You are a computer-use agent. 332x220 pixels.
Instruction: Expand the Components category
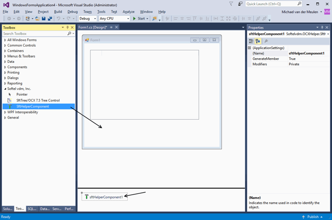(x=5, y=67)
